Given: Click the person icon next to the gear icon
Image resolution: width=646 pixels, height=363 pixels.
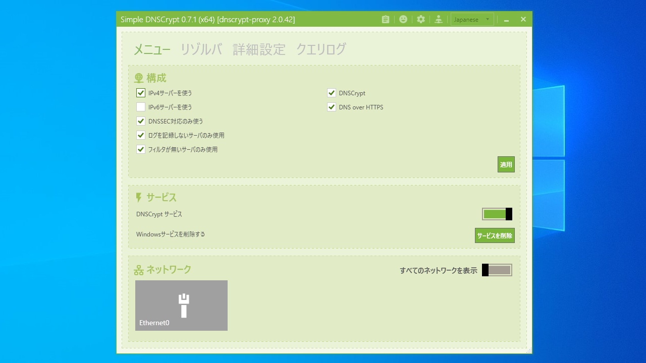Looking at the screenshot, I should [x=439, y=19].
